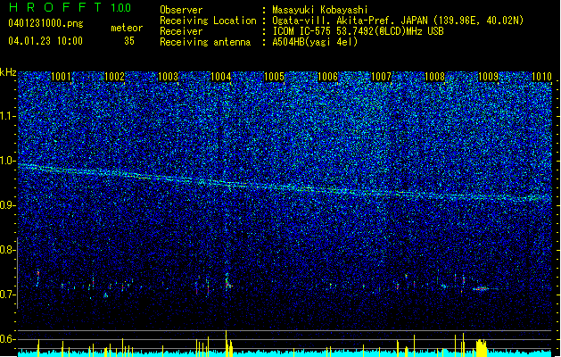Click the Receiving Location value text
The height and width of the screenshot is (357, 561).
click(x=398, y=21)
